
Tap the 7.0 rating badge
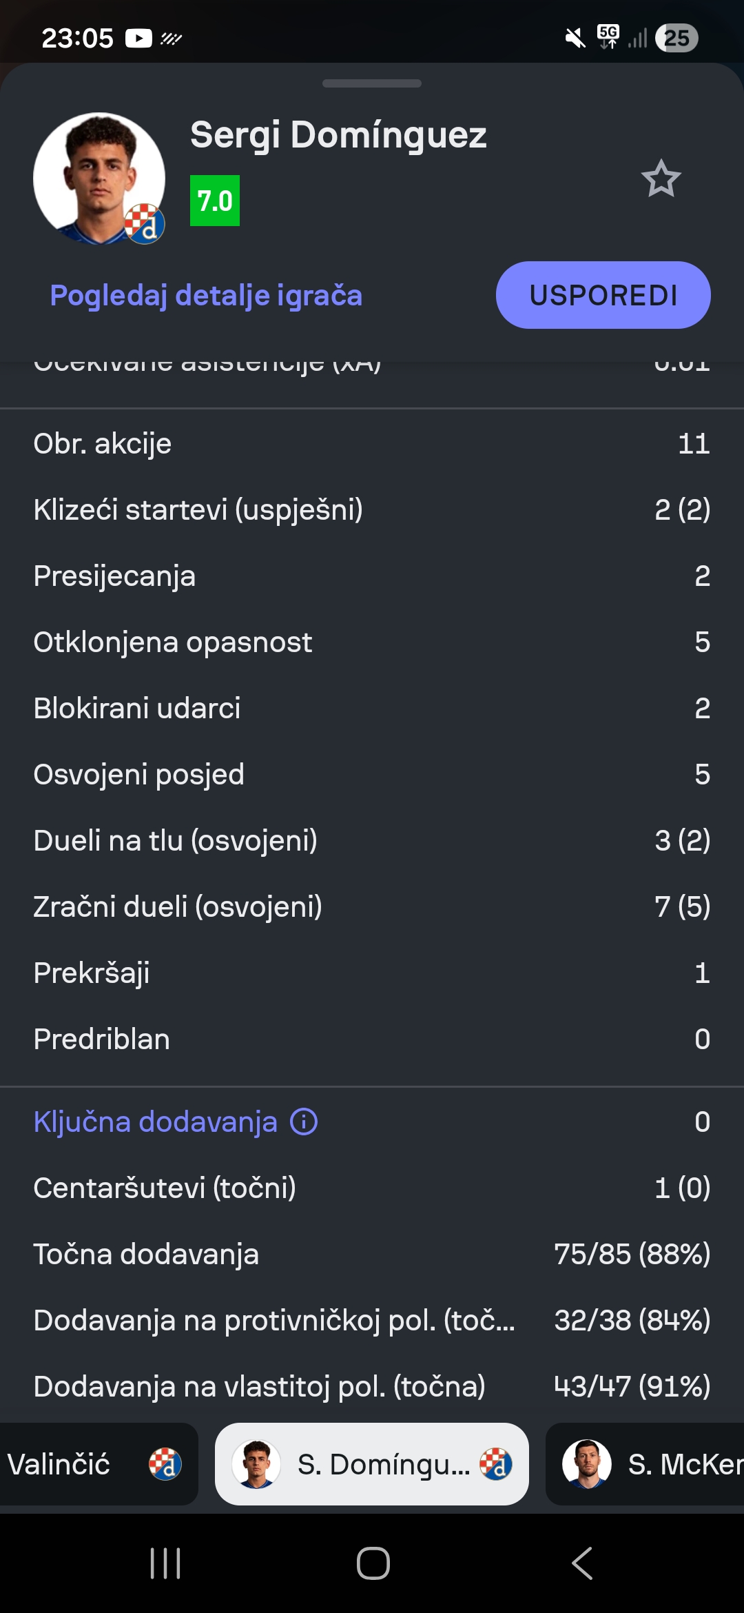[215, 201]
